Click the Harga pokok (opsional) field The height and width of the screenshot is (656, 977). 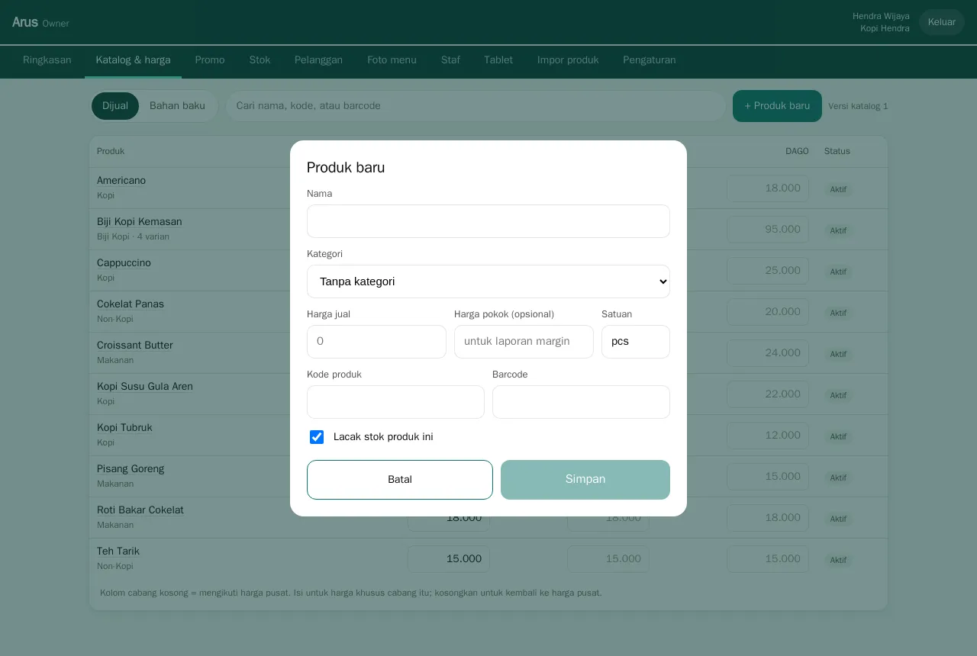pos(524,342)
